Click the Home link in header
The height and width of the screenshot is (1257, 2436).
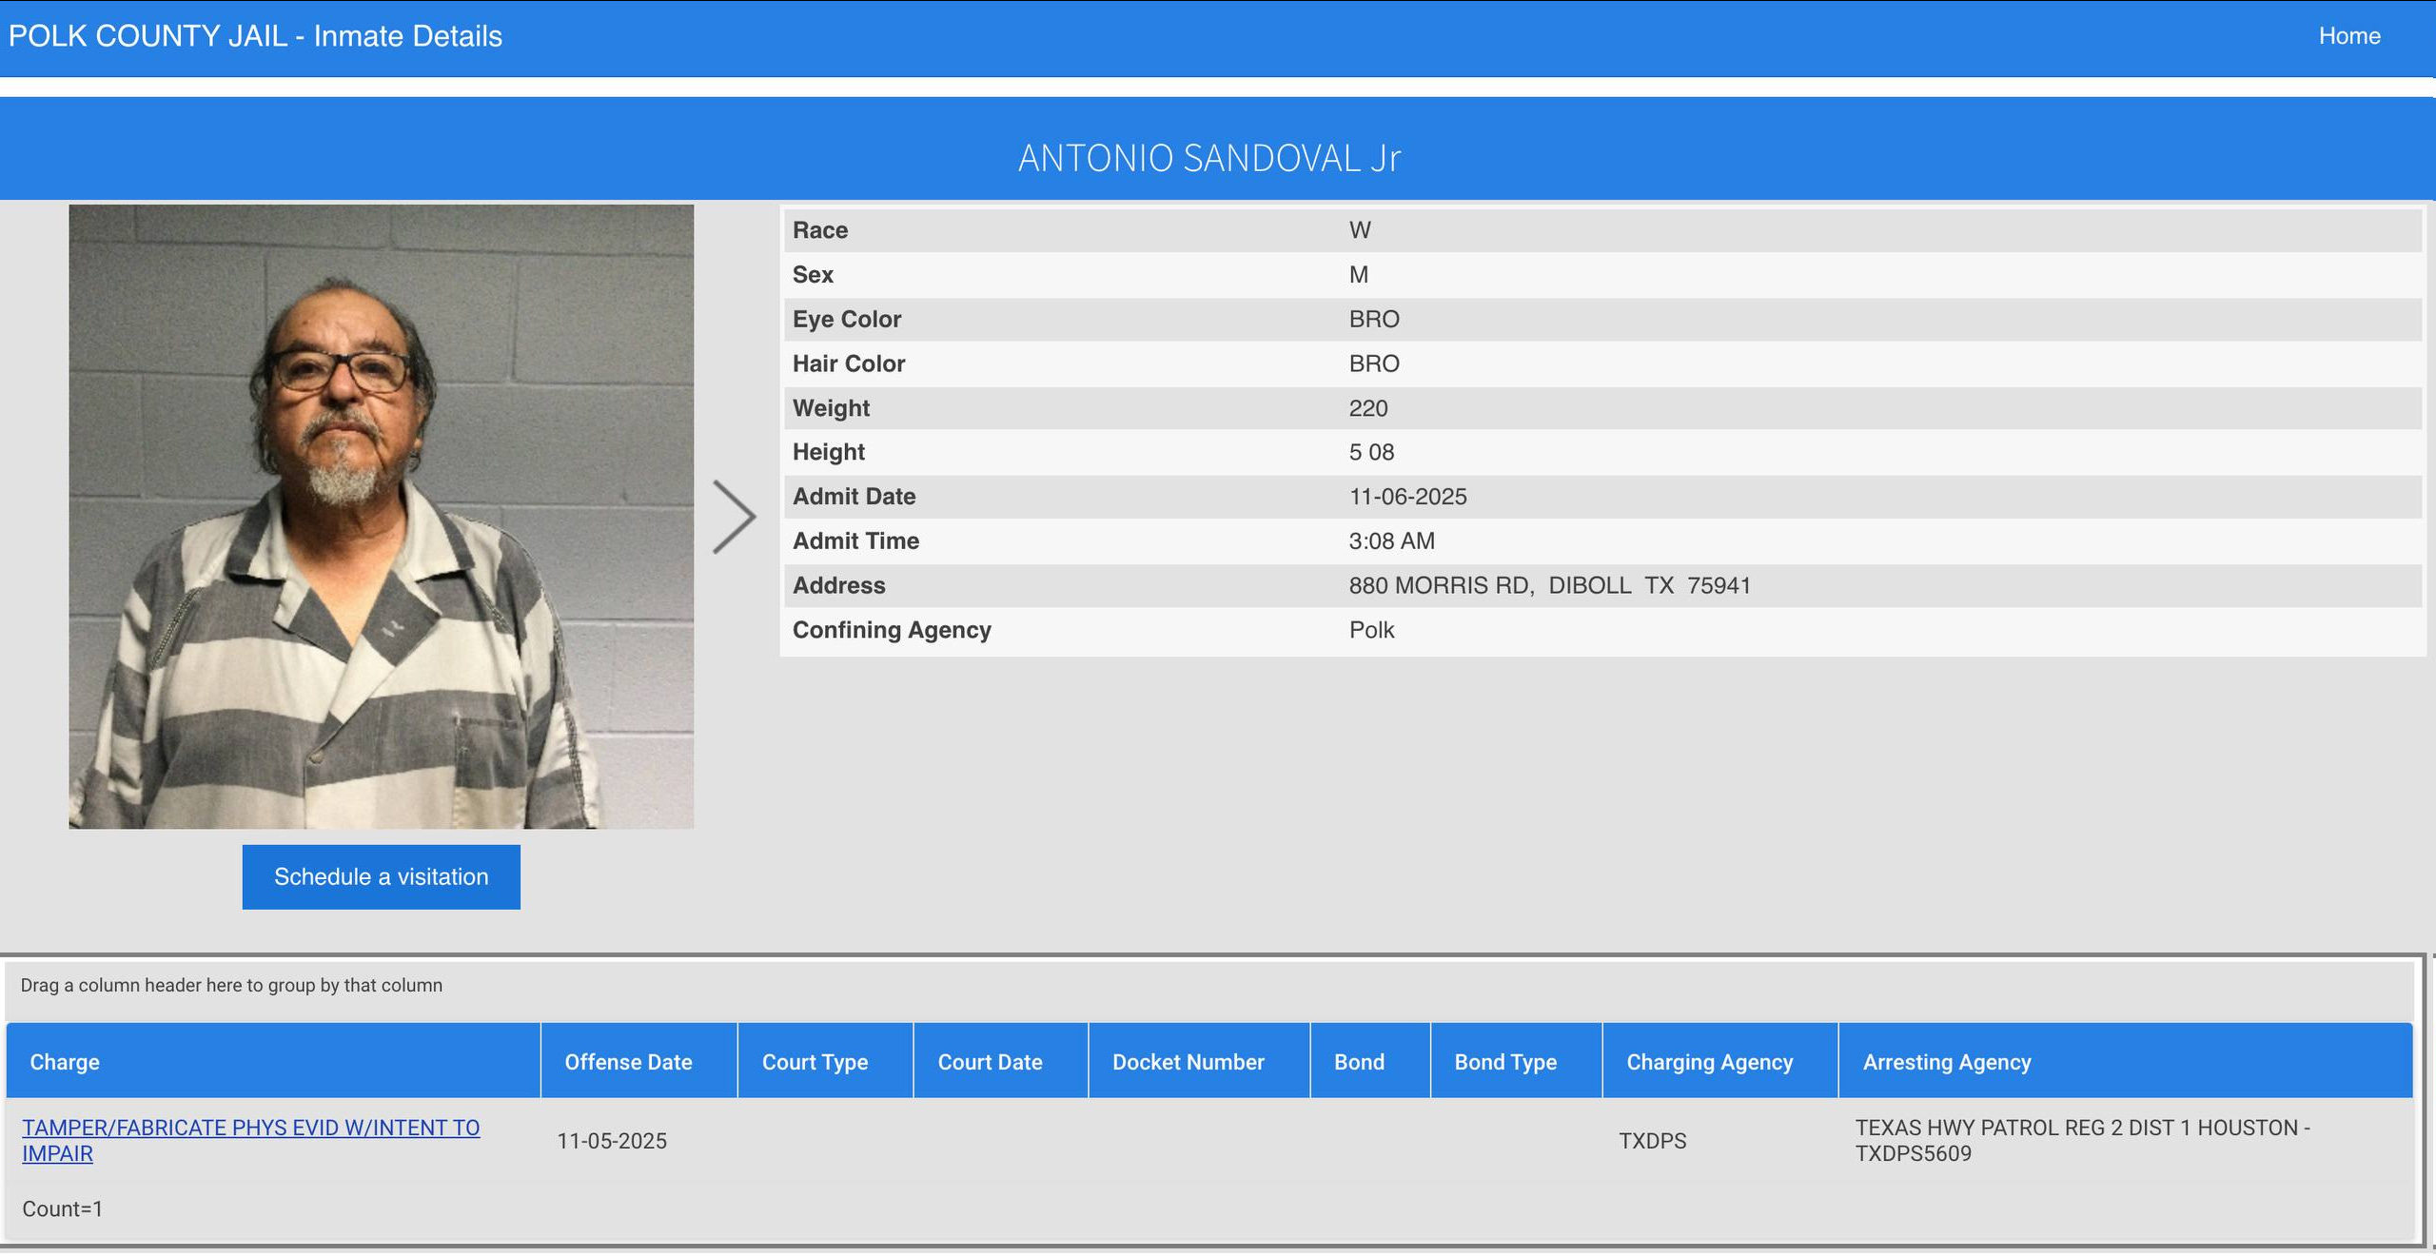[2348, 36]
